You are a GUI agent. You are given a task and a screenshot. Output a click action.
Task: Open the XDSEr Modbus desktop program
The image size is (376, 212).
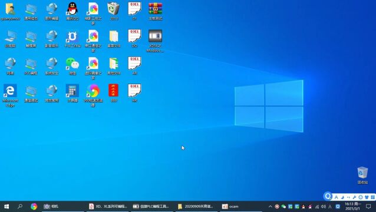click(156, 41)
